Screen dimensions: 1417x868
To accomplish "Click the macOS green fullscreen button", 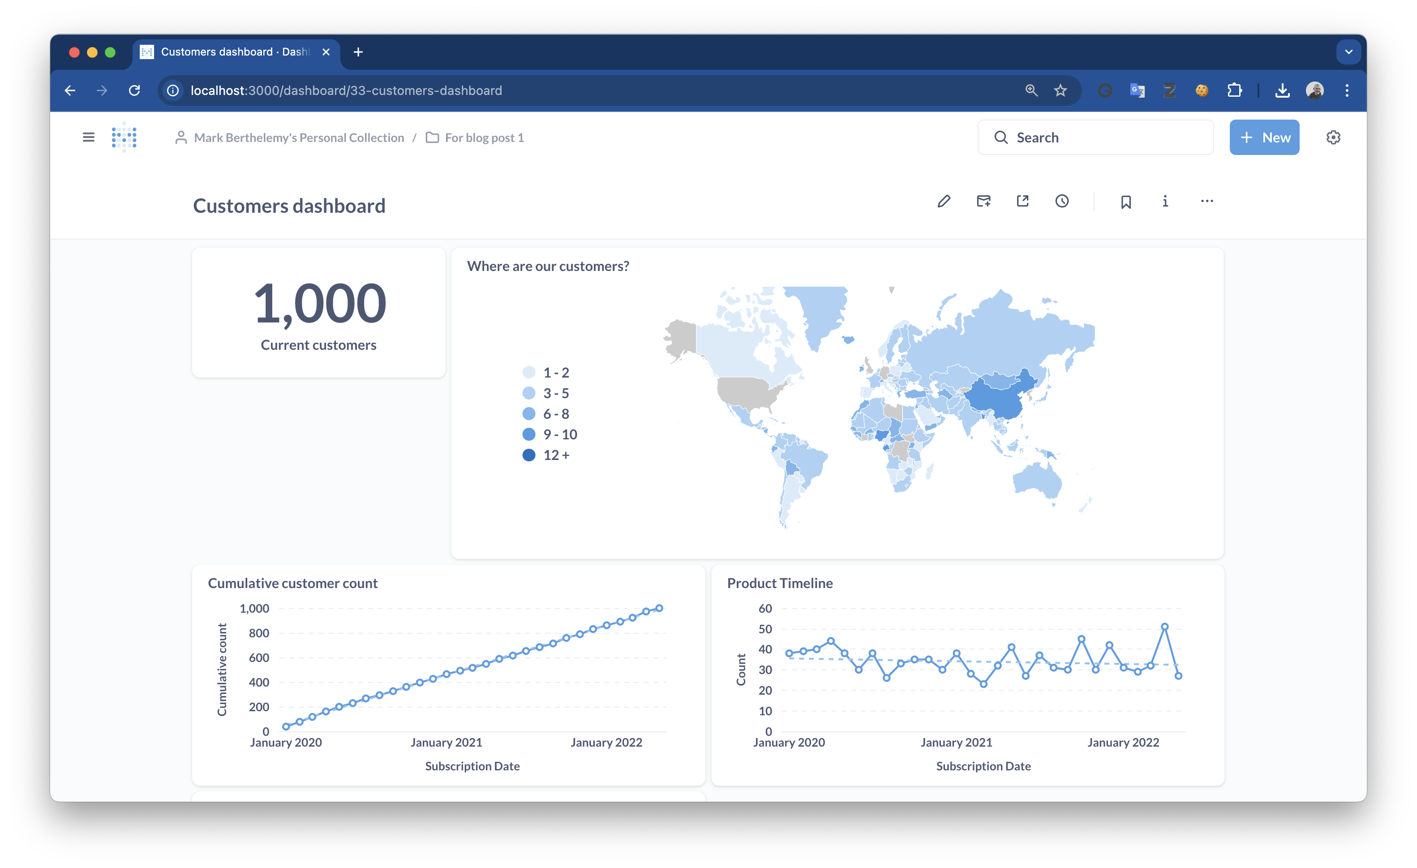I will coord(111,52).
